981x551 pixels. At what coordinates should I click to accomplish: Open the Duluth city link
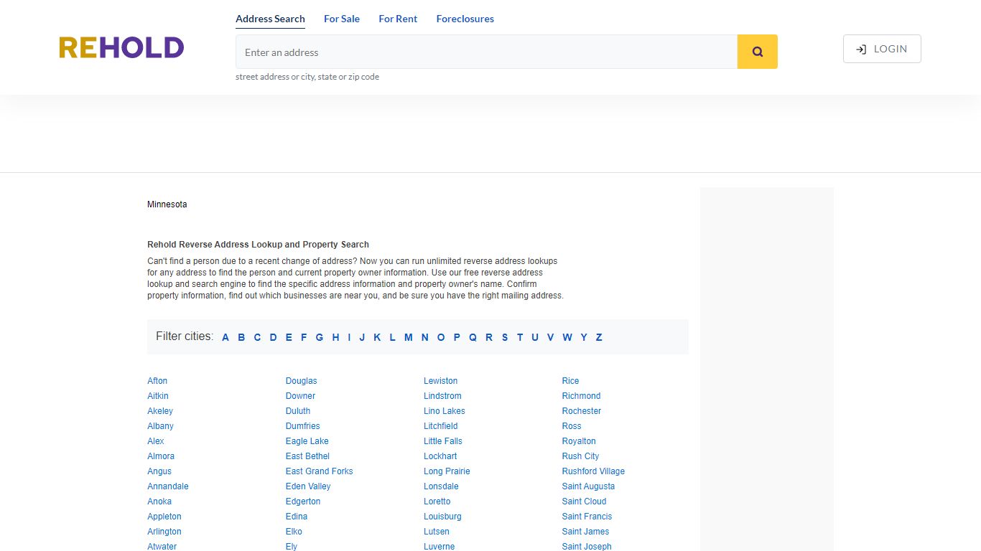pyautogui.click(x=298, y=411)
